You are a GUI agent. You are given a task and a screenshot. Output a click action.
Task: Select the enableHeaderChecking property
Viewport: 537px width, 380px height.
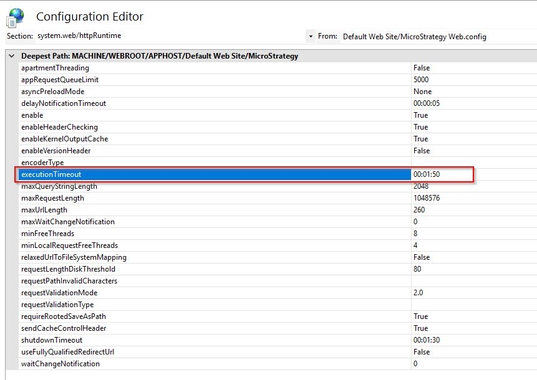59,127
